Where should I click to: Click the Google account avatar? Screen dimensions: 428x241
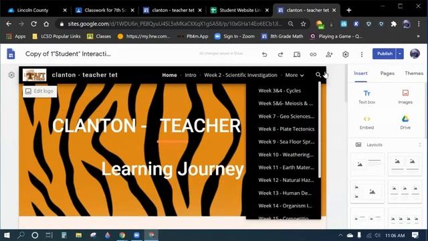(415, 54)
